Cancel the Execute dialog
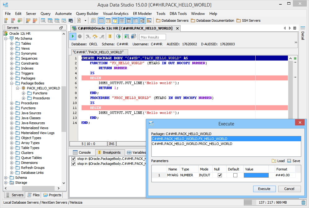 click(289, 189)
